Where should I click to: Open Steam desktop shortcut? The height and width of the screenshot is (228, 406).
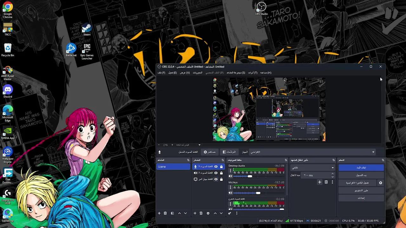(x=87, y=29)
